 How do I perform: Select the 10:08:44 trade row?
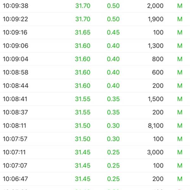coord(95,86)
